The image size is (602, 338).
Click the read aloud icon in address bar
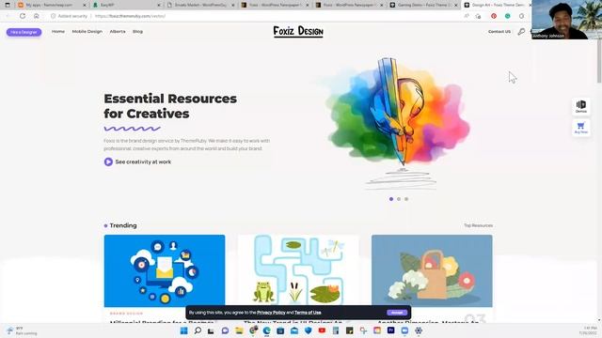coord(467,16)
